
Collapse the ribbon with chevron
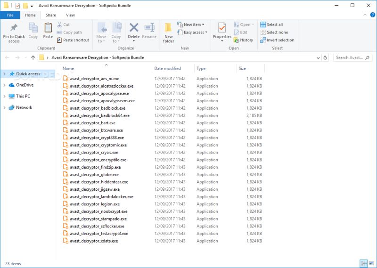365,15
